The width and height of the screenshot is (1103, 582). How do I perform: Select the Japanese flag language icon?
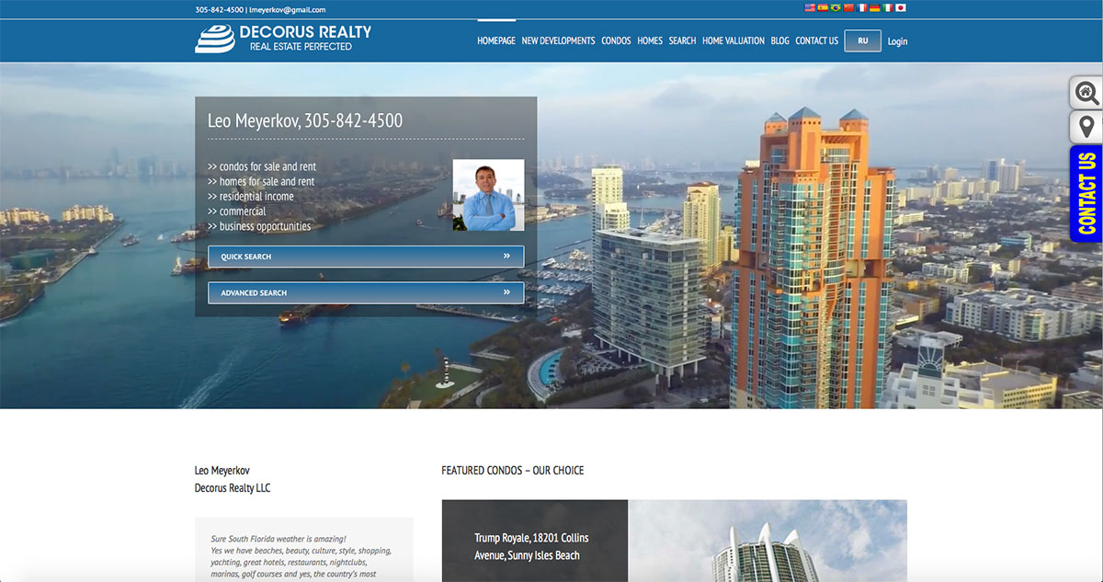point(901,7)
